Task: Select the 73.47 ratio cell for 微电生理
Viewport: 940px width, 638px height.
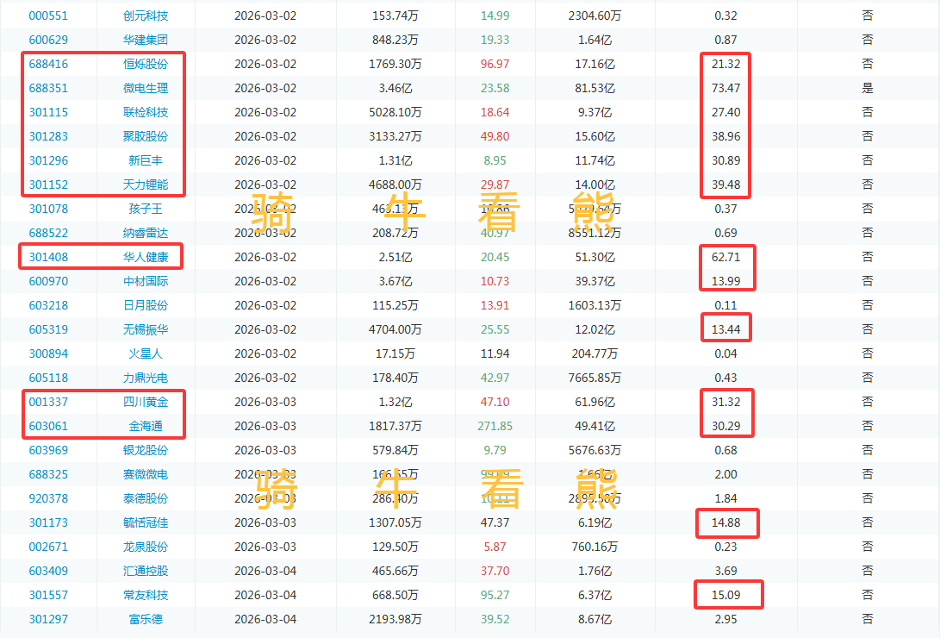Action: pyautogui.click(x=726, y=88)
